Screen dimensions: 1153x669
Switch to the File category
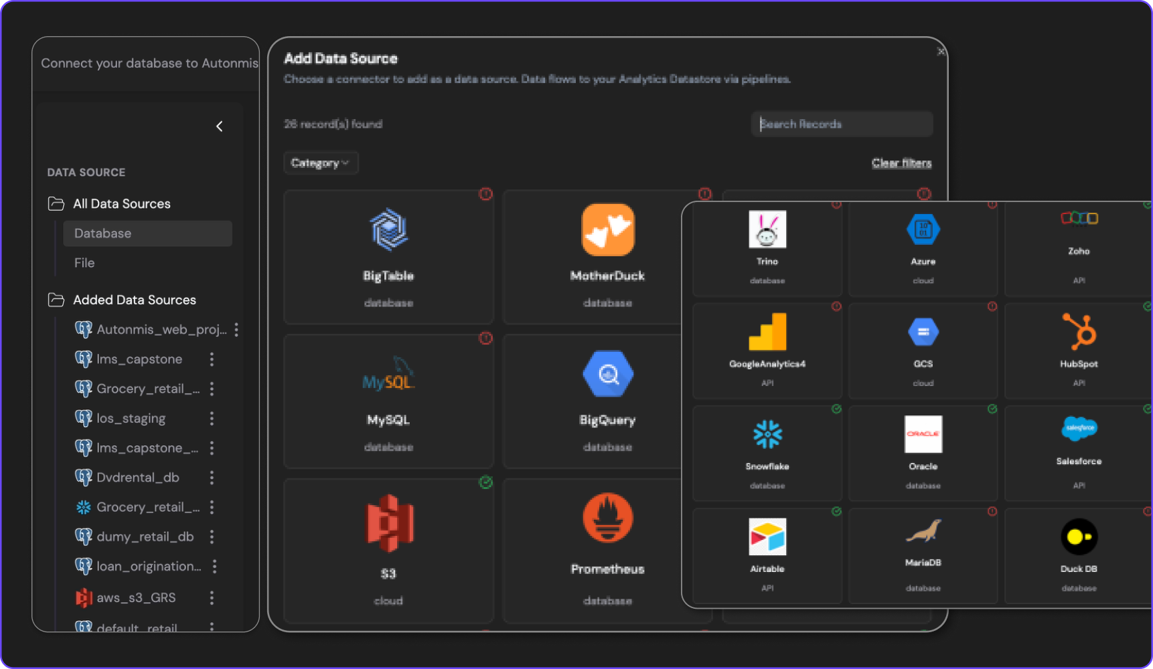click(x=84, y=263)
